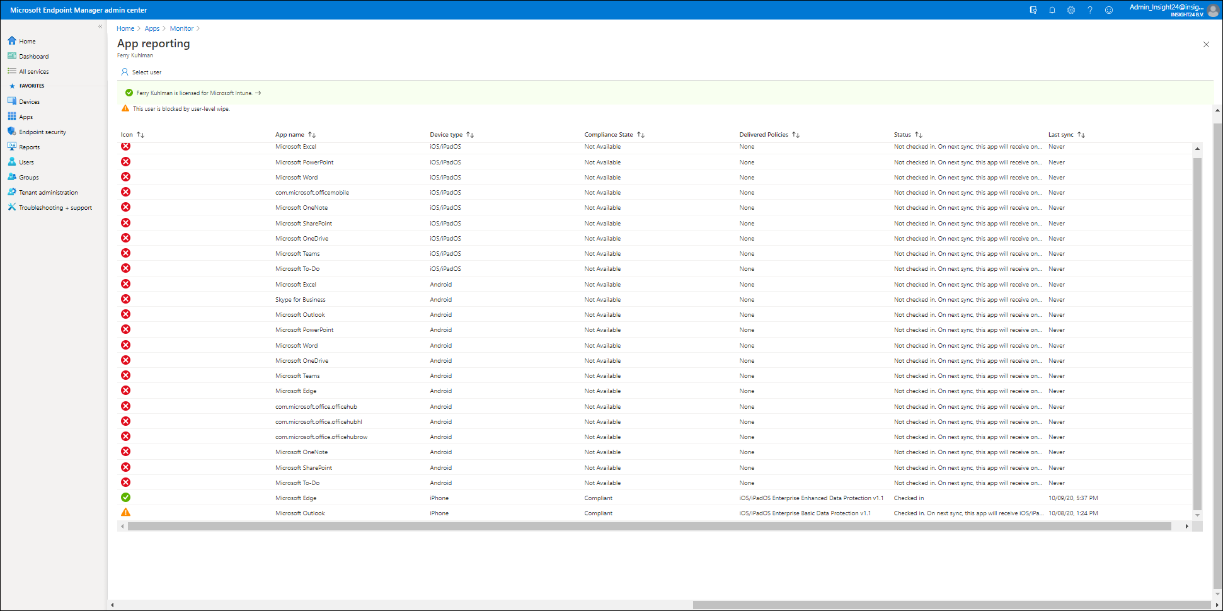
Task: Open the help question mark icon
Action: pyautogui.click(x=1090, y=10)
